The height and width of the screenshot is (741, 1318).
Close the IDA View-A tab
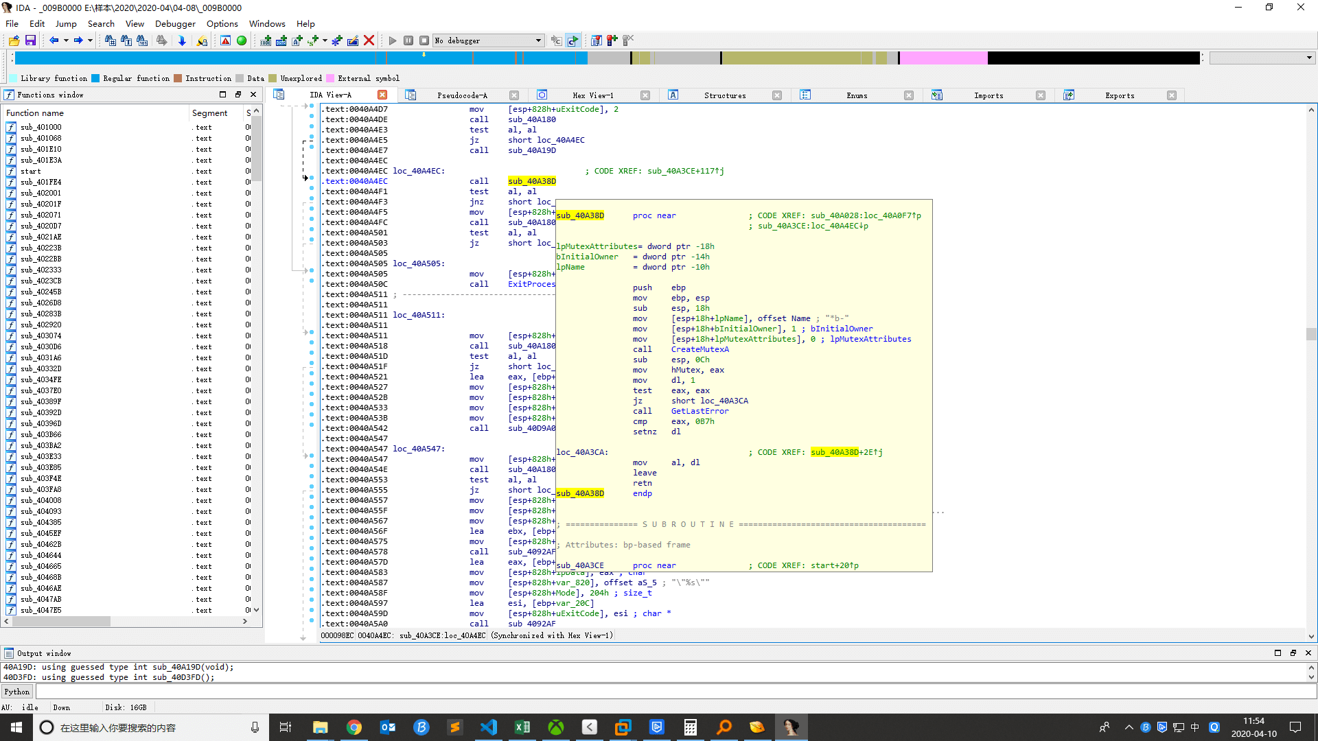pyautogui.click(x=382, y=95)
